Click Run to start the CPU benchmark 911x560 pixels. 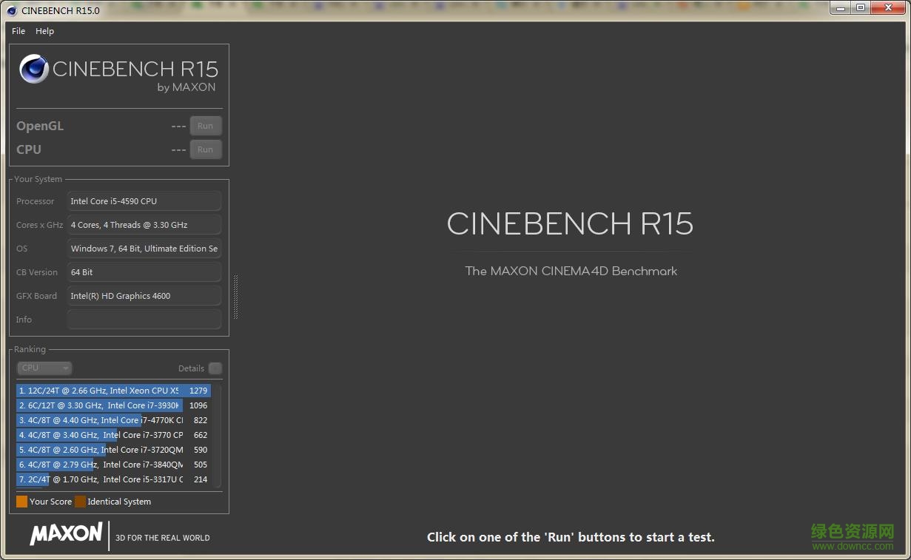(206, 149)
